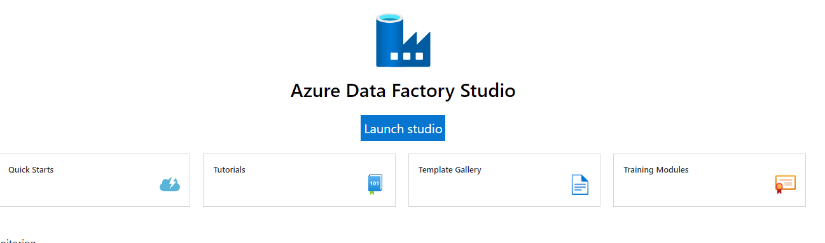The width and height of the screenshot is (825, 243).
Task: Click the white windows on the factory logo
Action: [x=406, y=56]
